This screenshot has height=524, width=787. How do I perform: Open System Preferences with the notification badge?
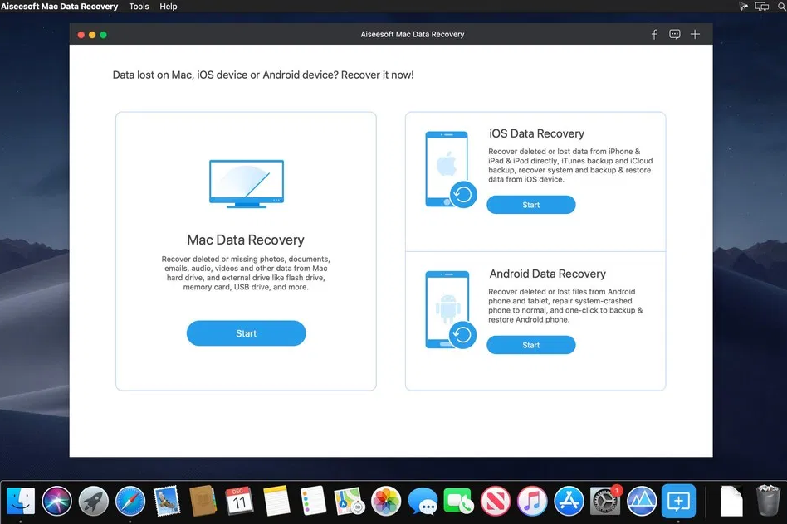[604, 501]
